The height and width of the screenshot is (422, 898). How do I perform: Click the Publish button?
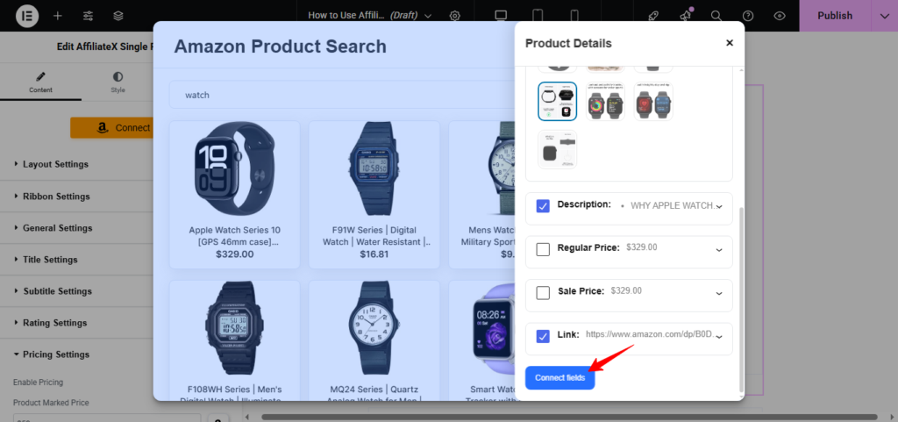coord(834,16)
